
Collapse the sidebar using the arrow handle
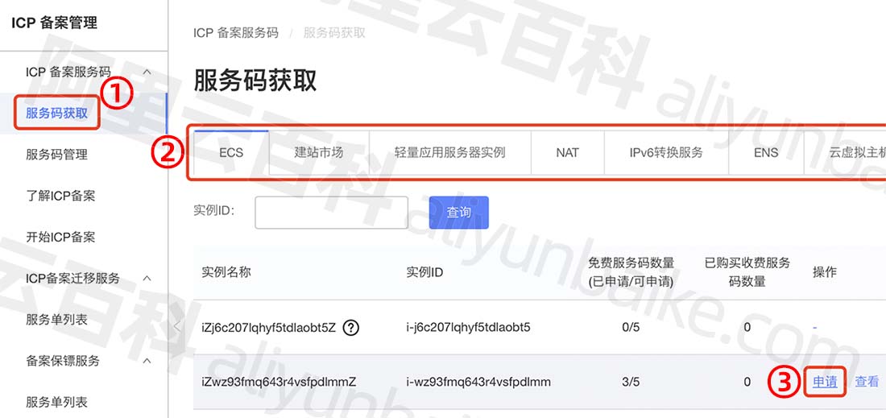pyautogui.click(x=177, y=326)
